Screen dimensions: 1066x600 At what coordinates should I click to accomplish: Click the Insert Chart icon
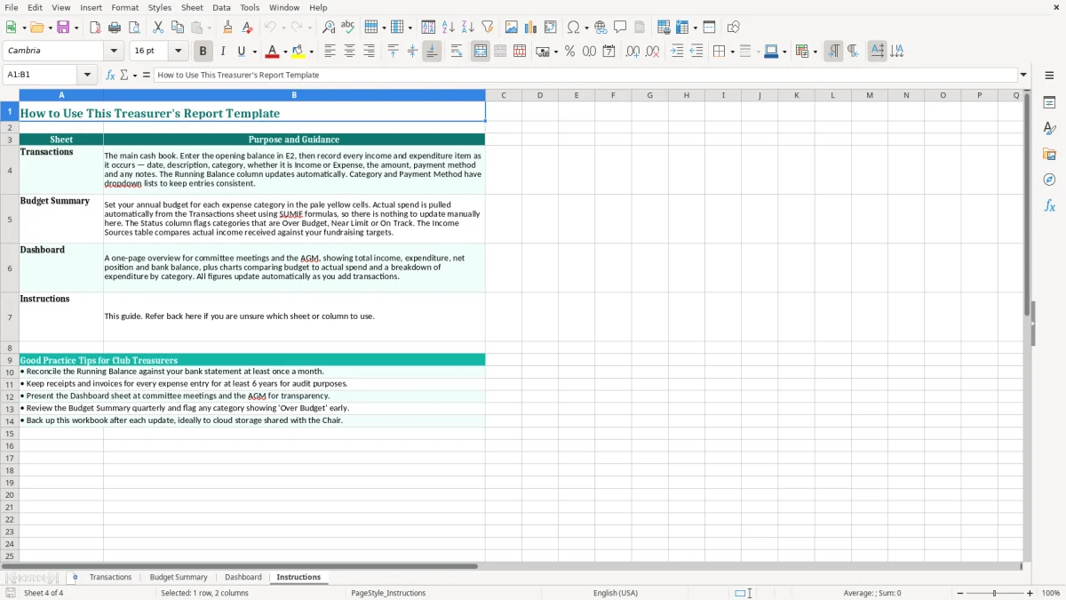(x=531, y=28)
